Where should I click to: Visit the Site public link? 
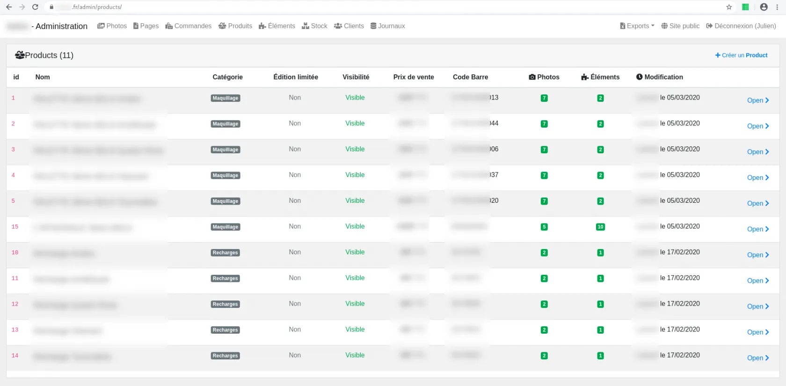click(x=680, y=26)
